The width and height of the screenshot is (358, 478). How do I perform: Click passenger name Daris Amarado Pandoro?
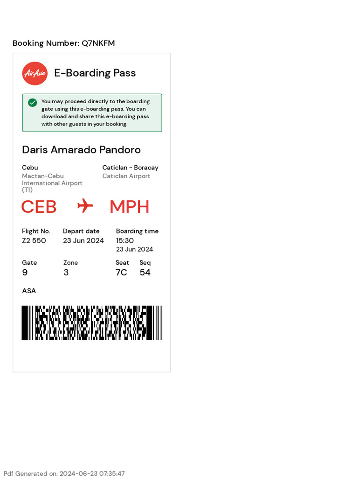coord(82,150)
